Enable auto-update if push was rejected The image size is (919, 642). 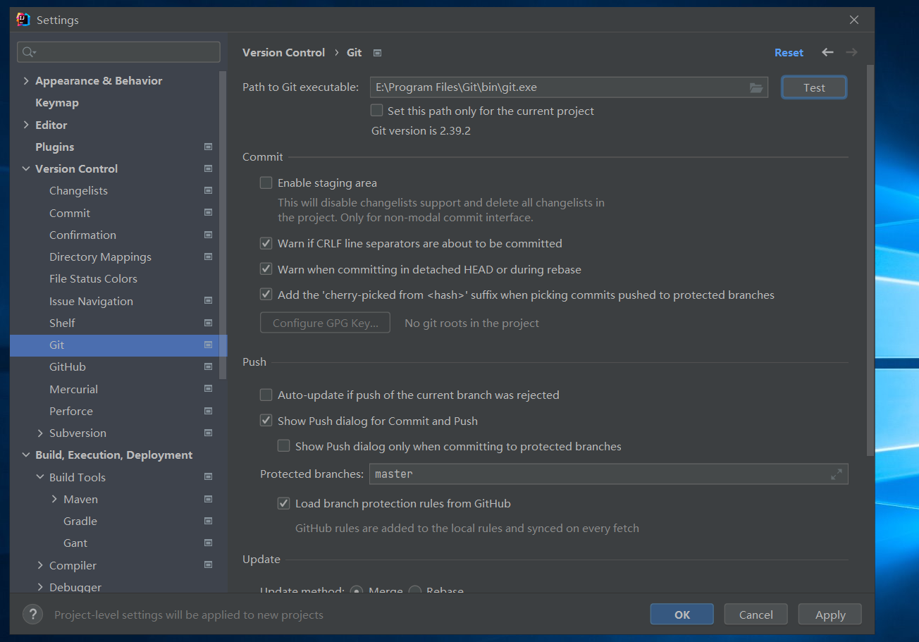[266, 395]
